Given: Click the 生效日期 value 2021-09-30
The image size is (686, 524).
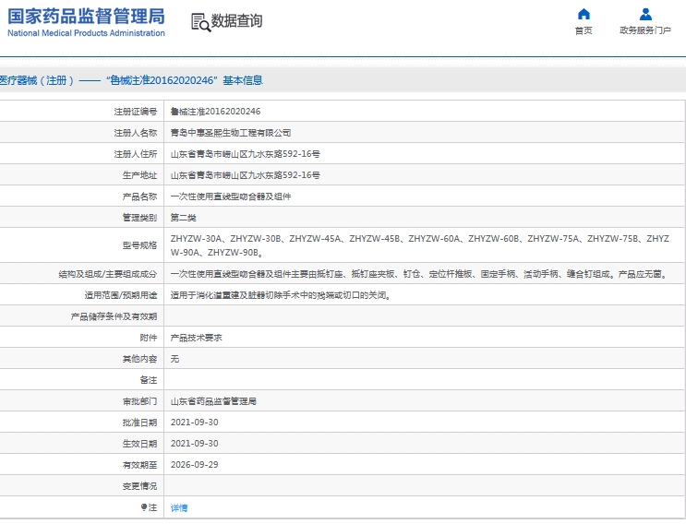Looking at the screenshot, I should 194,444.
